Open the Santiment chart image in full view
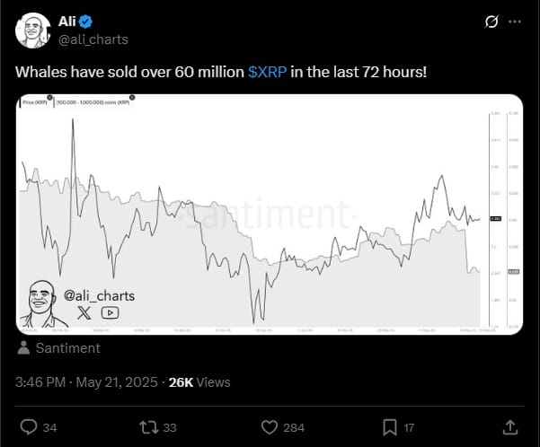540x447 pixels. coord(270,214)
